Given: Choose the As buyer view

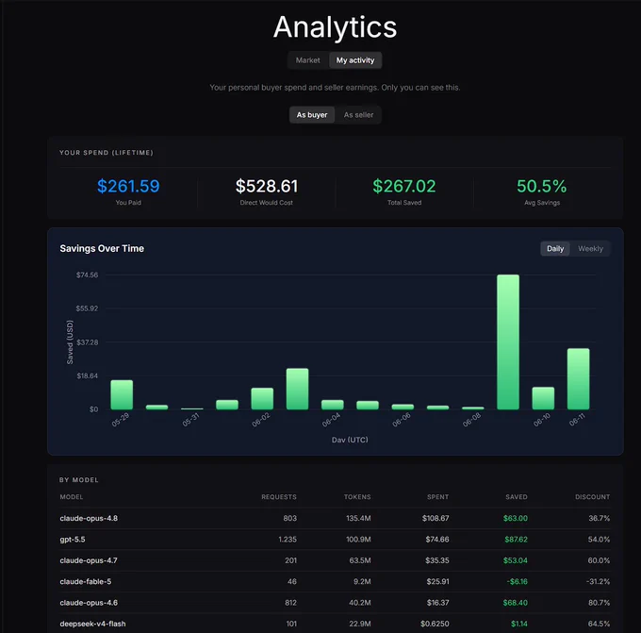Looking at the screenshot, I should coord(312,115).
